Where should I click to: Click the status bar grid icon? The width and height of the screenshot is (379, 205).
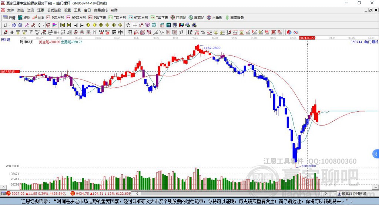coord(3,194)
